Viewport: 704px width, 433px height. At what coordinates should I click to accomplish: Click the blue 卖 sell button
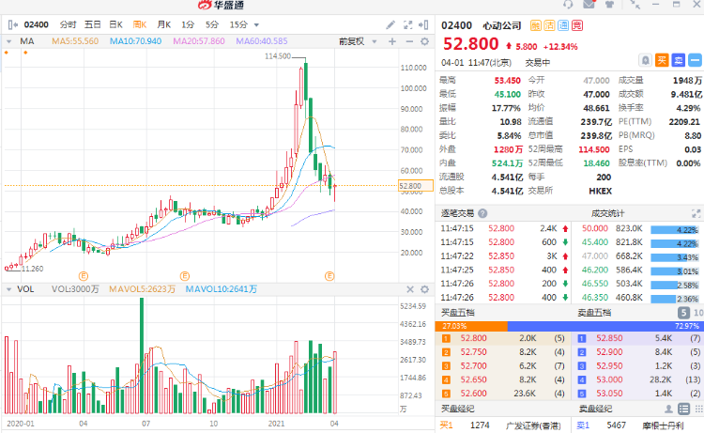pyautogui.click(x=679, y=60)
